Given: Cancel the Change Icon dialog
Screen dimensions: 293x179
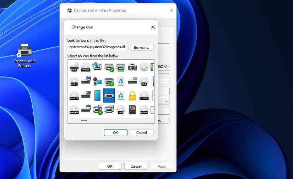Looking at the screenshot, I should point(142,133).
